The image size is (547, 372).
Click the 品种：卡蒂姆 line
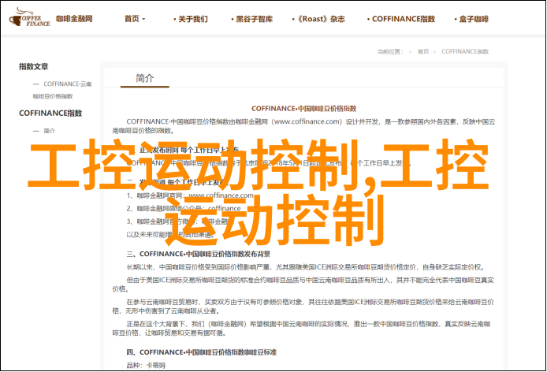146,366
